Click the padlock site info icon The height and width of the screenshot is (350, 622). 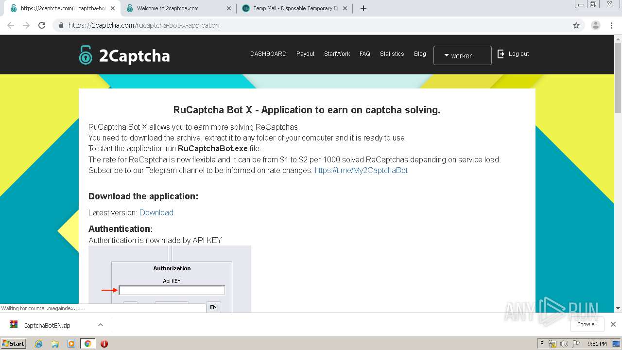pos(61,25)
